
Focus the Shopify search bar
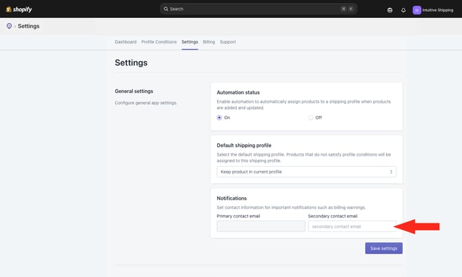tap(259, 9)
